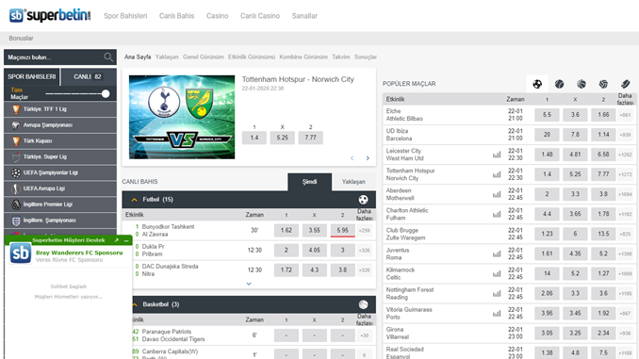
Task: Pop out the Müşteri Destek chat window
Action: [117, 240]
